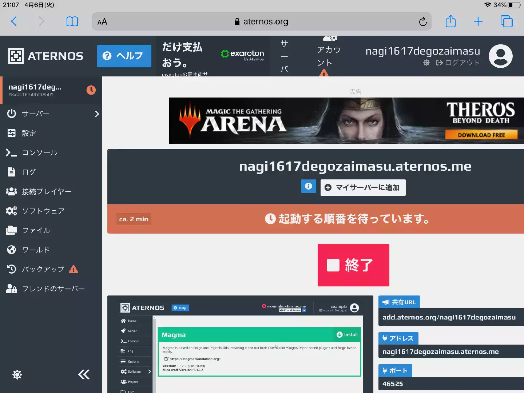Click the ATERNOS logo

[x=46, y=56]
